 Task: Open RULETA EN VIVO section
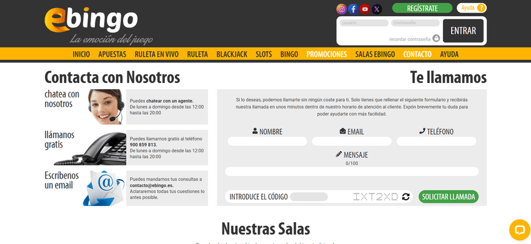click(156, 54)
